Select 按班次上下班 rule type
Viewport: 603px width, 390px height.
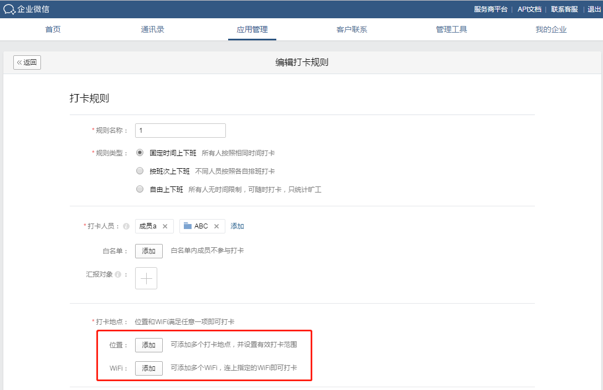point(140,171)
